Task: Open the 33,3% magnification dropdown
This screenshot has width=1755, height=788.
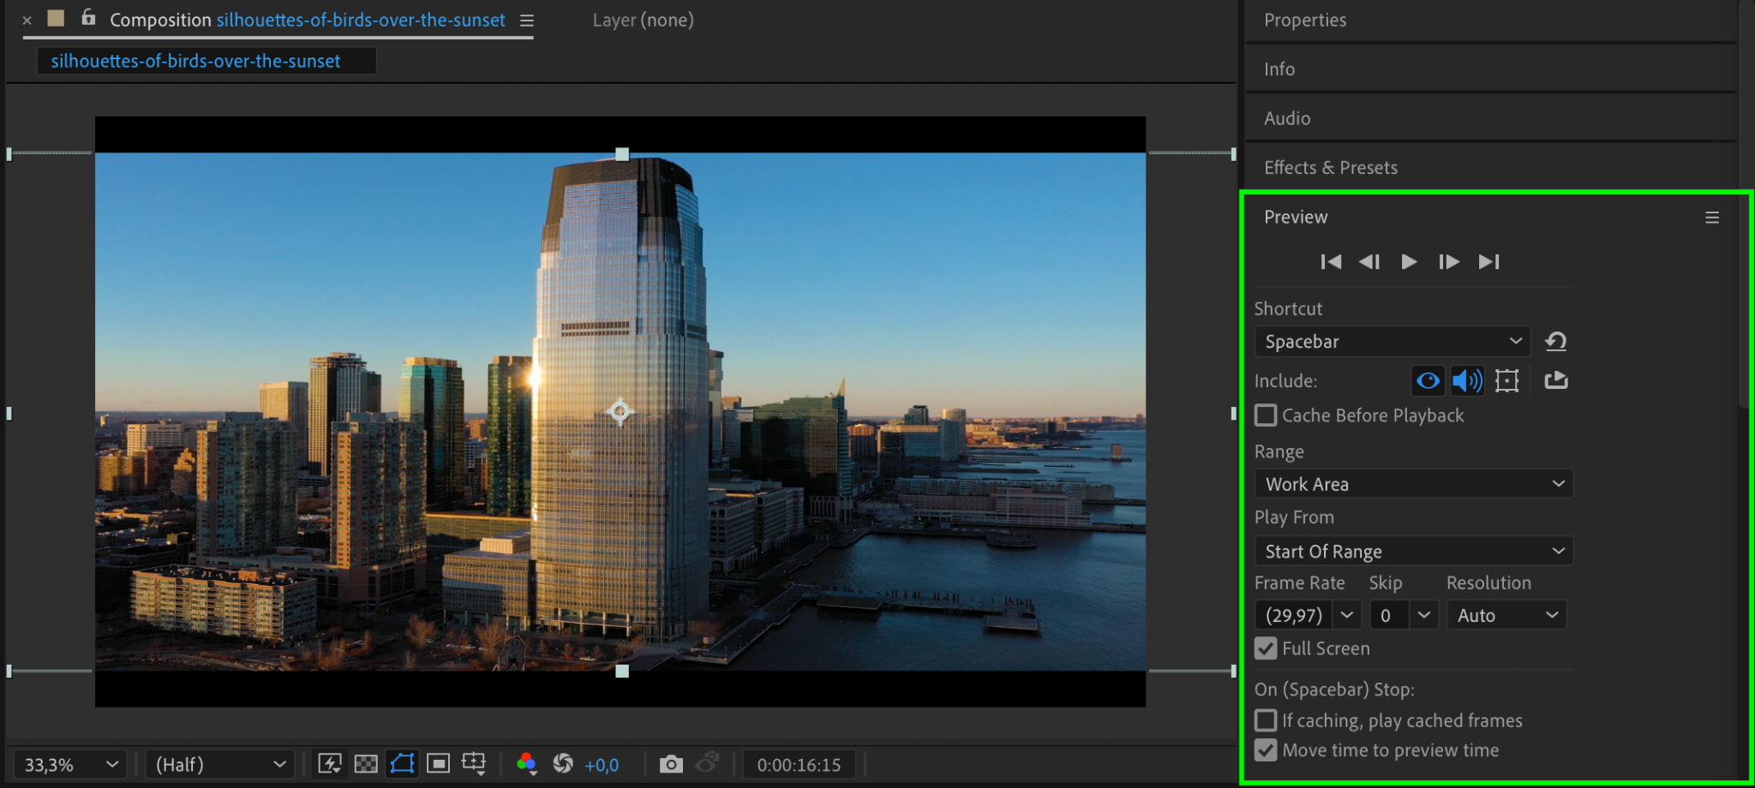Action: (70, 764)
